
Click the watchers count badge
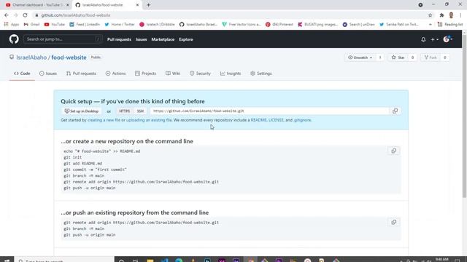coord(380,57)
